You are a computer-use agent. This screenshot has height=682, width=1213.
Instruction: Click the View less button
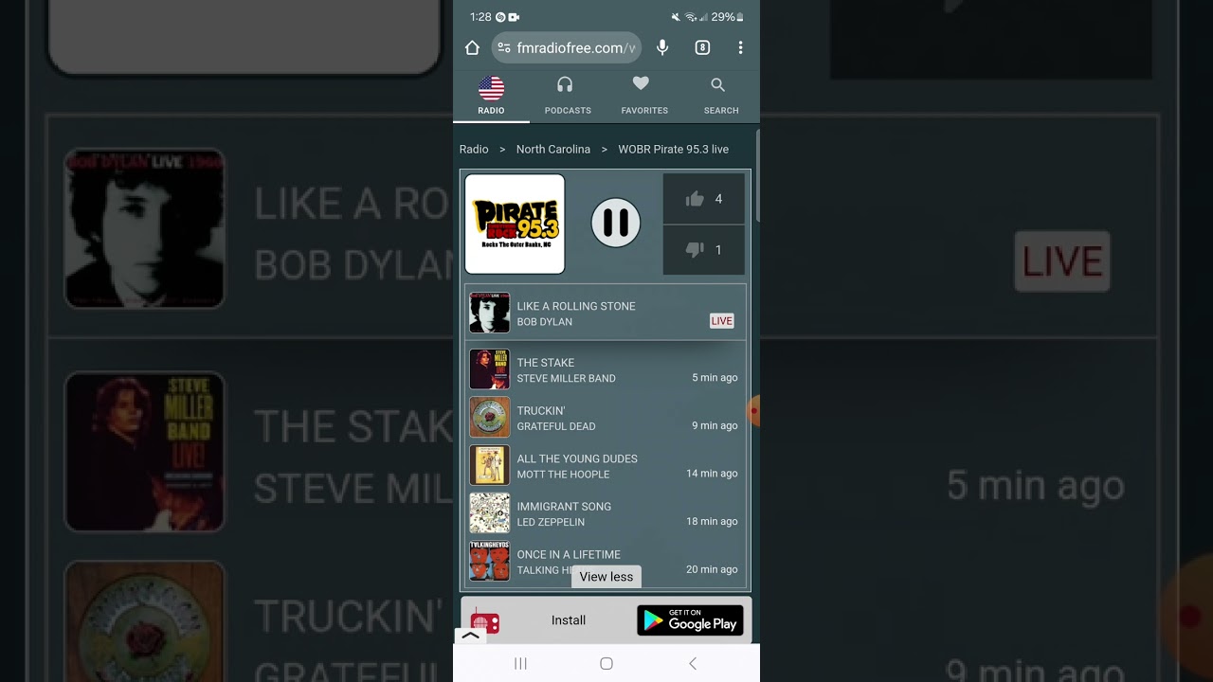(606, 577)
